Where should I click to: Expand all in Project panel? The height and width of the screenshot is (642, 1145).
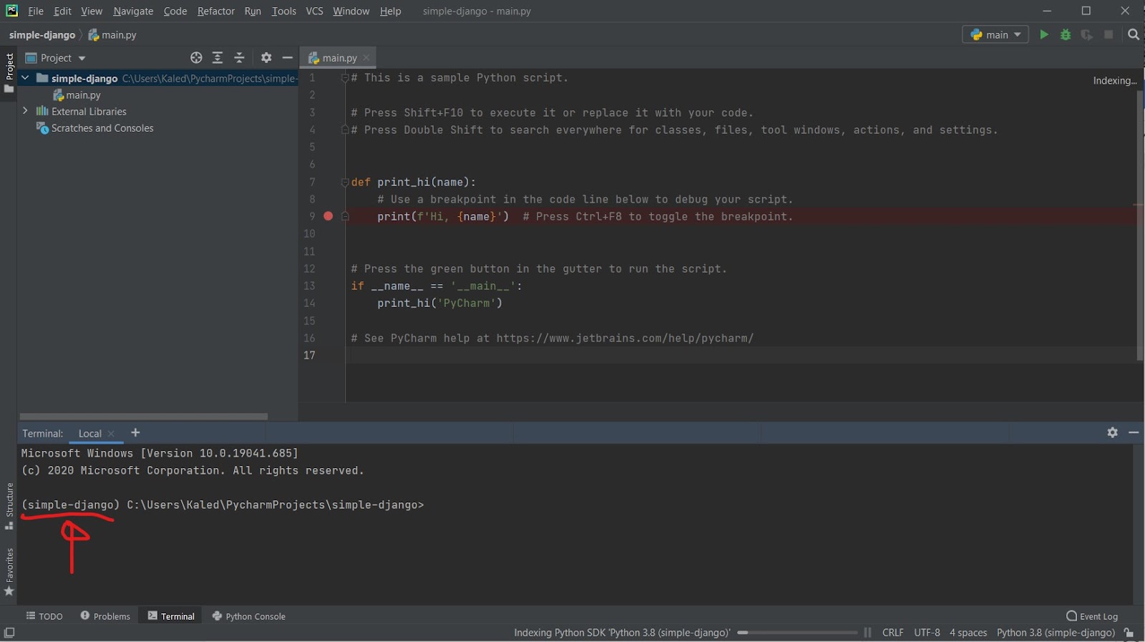(x=218, y=58)
